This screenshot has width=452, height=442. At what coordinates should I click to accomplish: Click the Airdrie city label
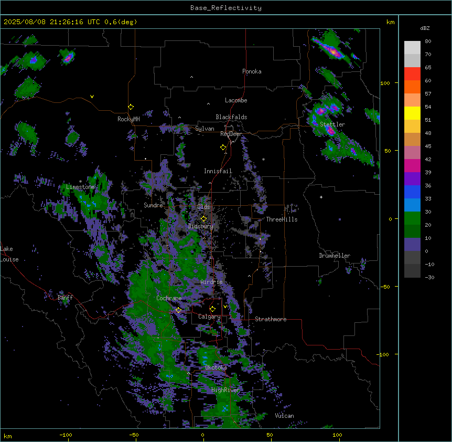(212, 282)
